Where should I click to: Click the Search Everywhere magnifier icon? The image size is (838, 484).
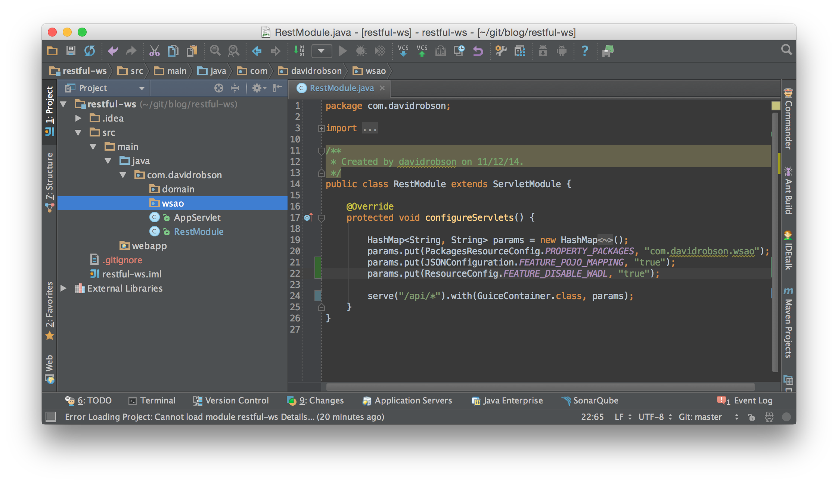pyautogui.click(x=786, y=50)
